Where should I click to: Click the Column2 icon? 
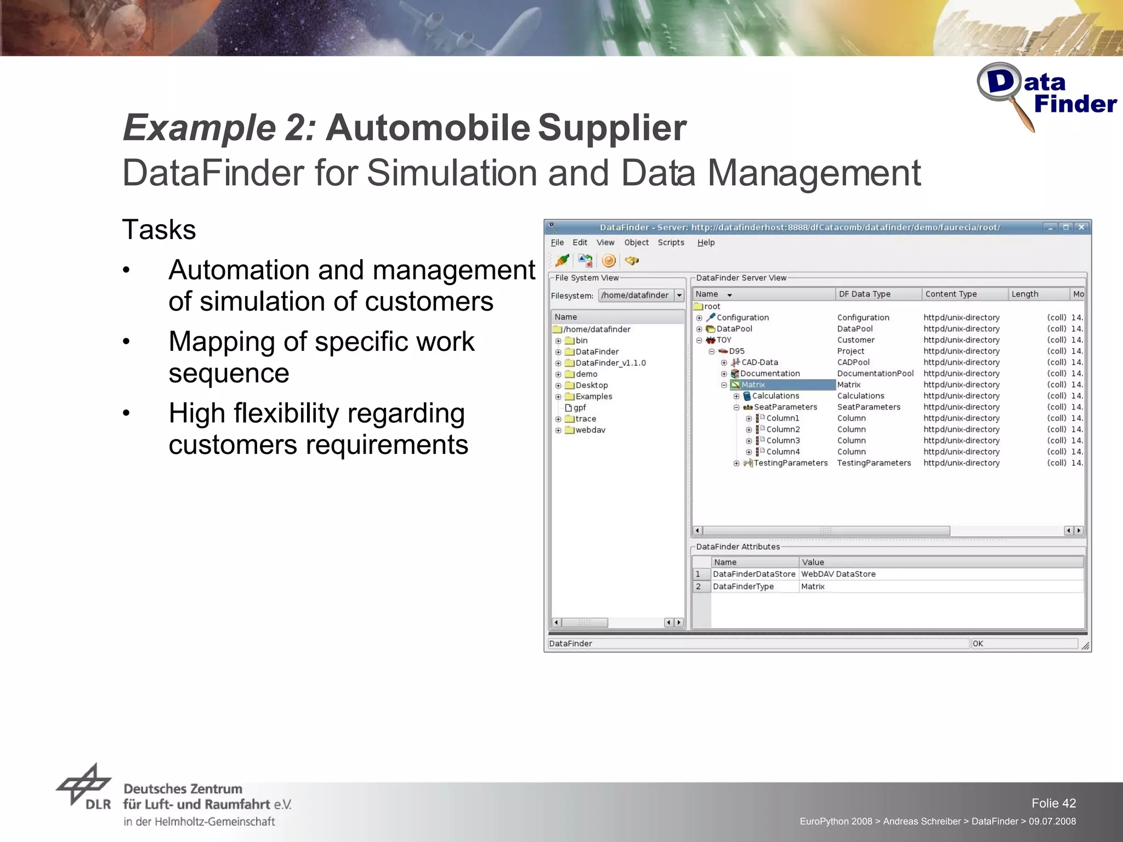click(x=760, y=429)
